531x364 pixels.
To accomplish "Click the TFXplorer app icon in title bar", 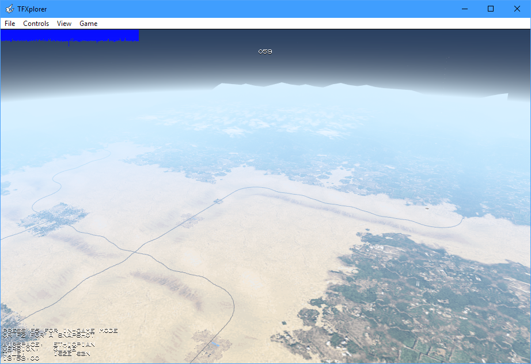I will [10, 9].
